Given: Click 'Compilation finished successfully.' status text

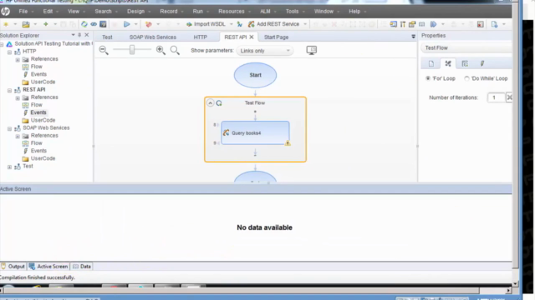Looking at the screenshot, I should tap(37, 277).
